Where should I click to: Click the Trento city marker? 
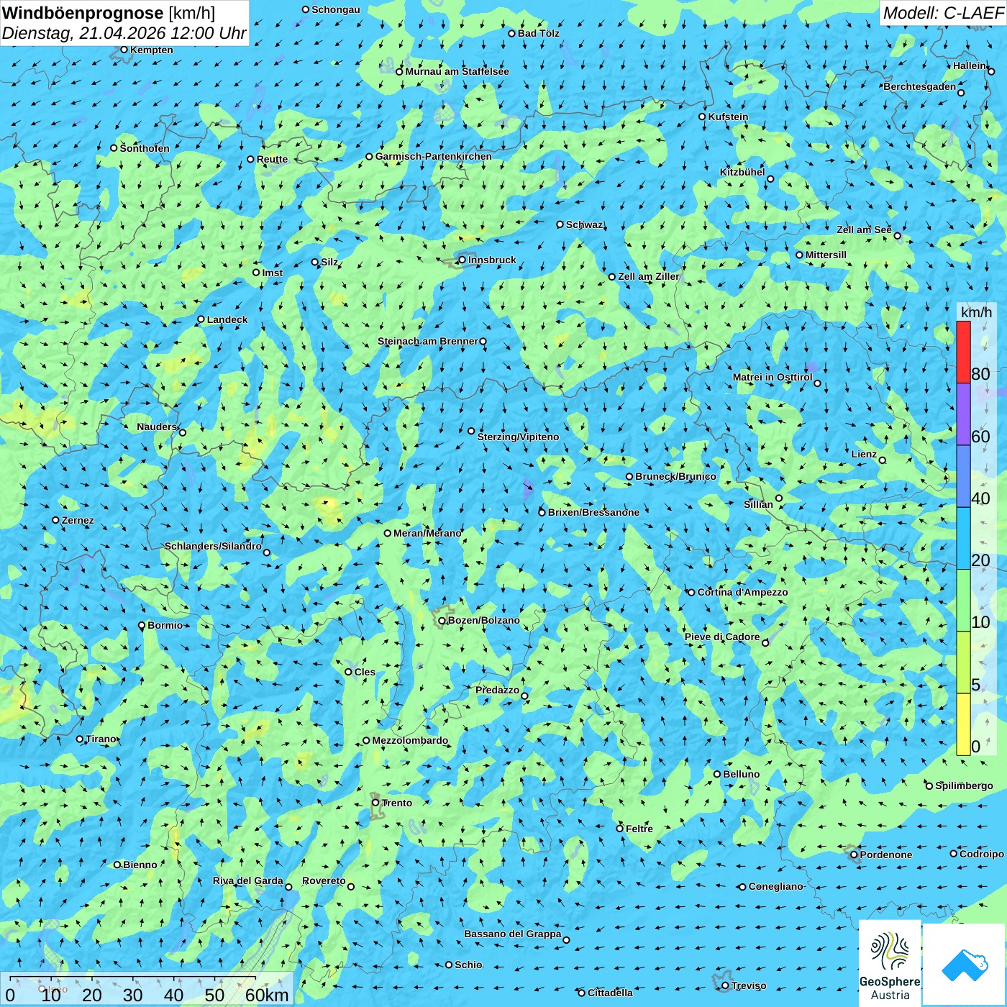coord(375,803)
